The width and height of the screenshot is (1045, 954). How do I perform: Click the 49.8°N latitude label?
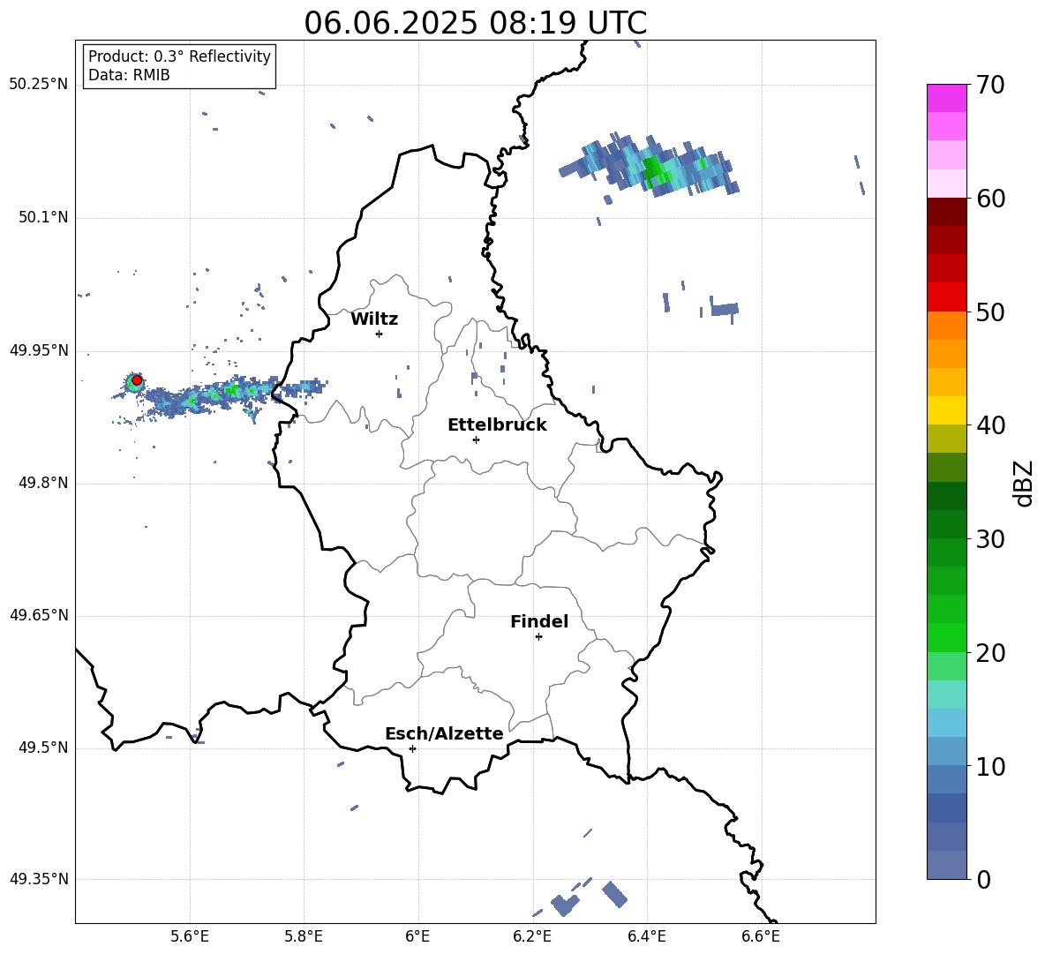point(43,483)
